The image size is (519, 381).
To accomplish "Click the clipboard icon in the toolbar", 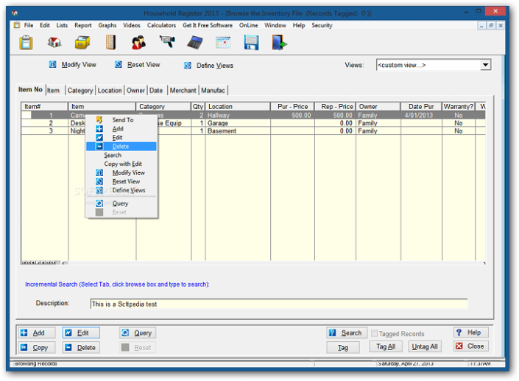I will click(x=27, y=43).
